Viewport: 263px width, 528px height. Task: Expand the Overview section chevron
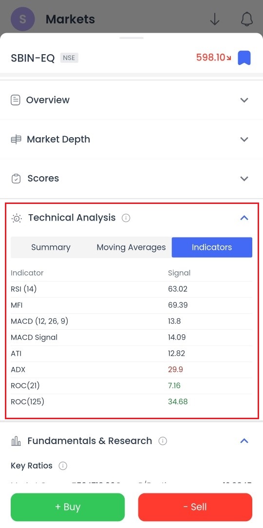point(244,100)
